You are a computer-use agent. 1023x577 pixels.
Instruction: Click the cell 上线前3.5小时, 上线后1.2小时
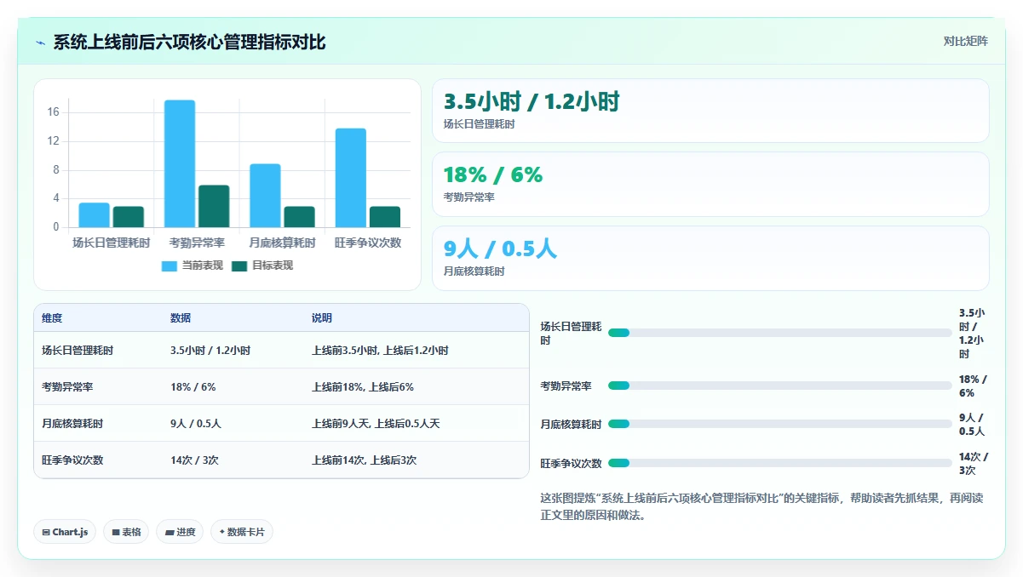(380, 351)
